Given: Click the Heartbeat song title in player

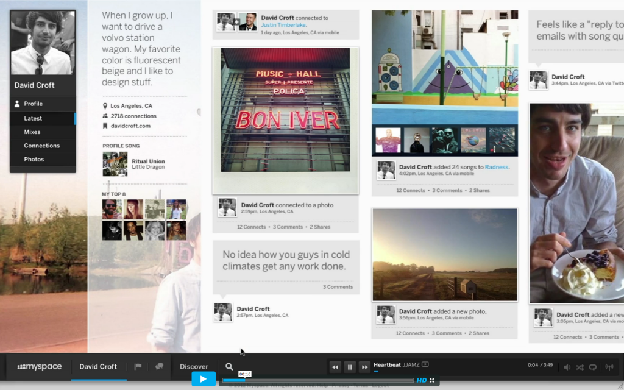Looking at the screenshot, I should point(387,364).
